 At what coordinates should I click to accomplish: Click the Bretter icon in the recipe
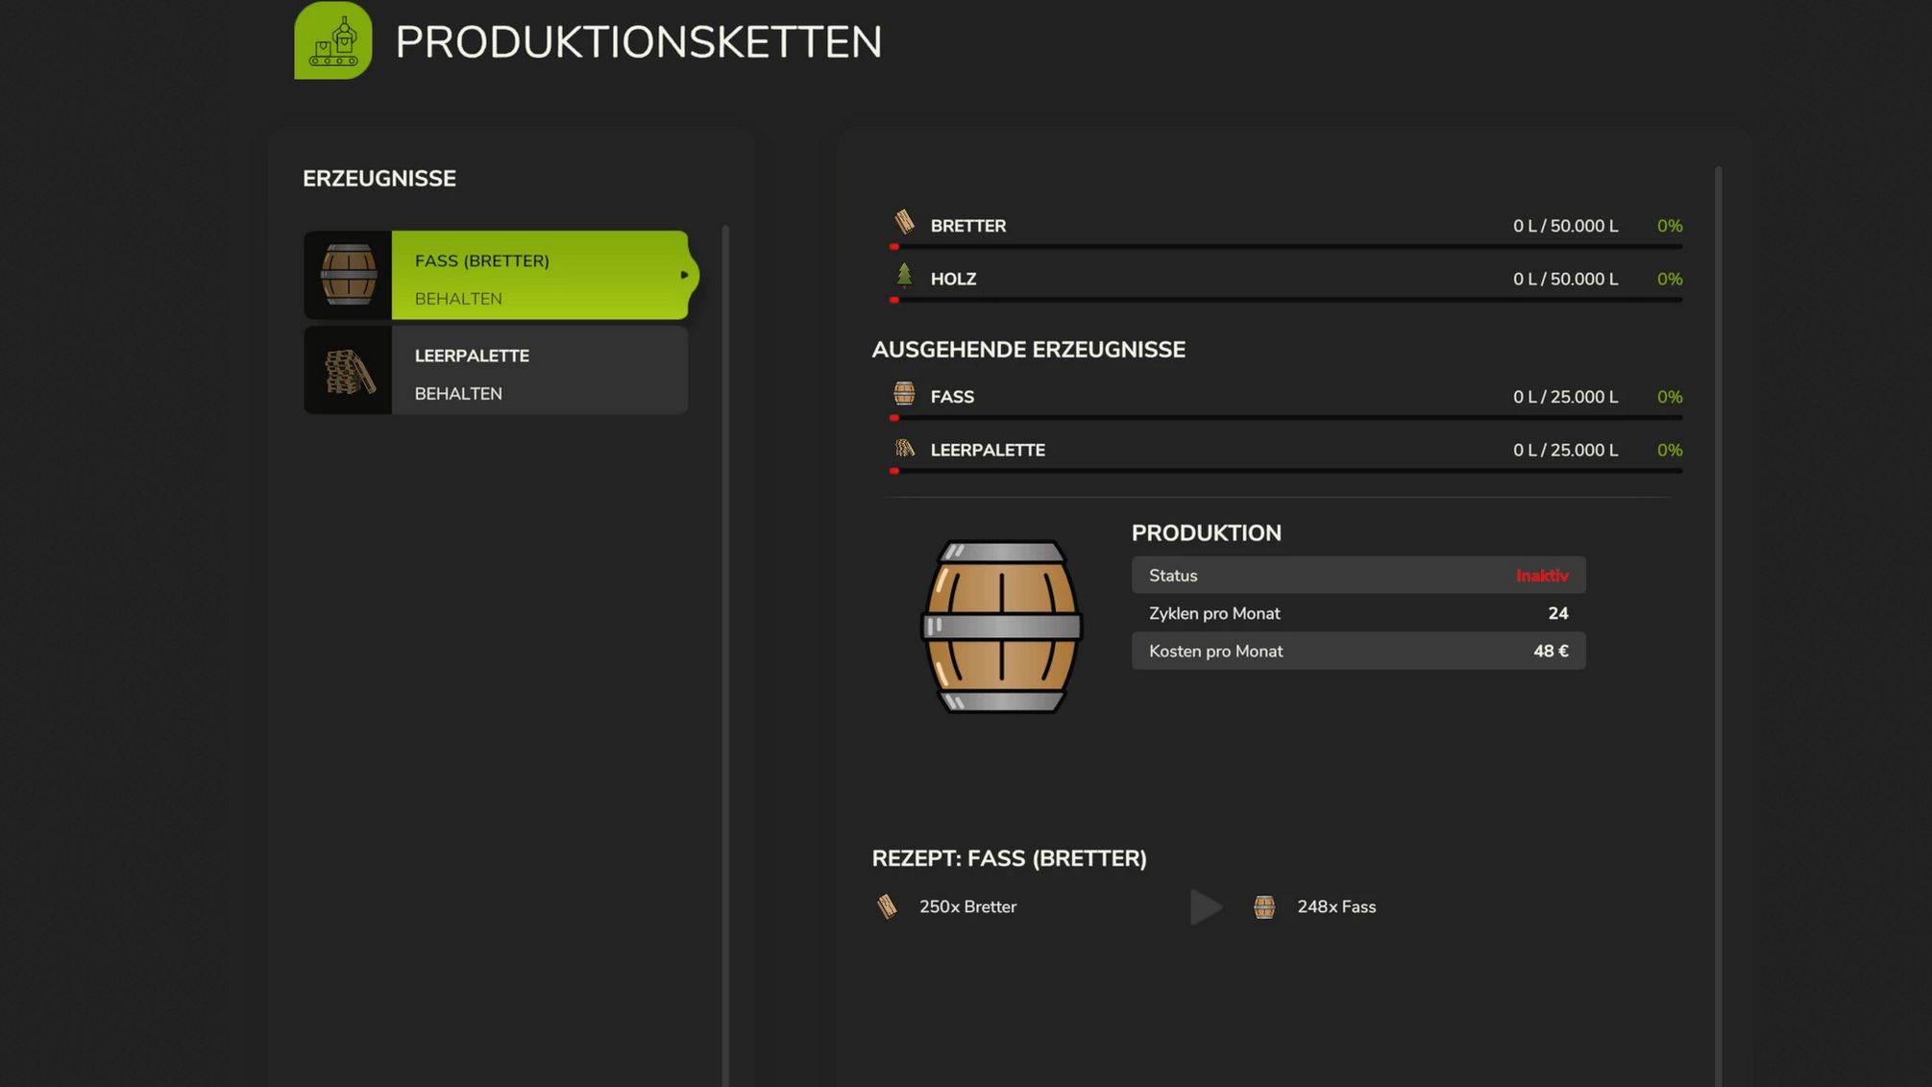(x=886, y=905)
